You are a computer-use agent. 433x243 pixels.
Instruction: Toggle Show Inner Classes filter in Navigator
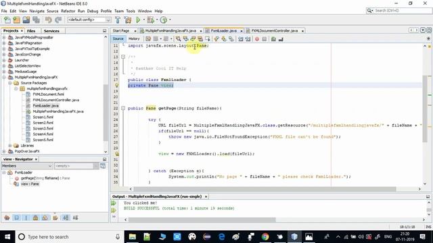click(45, 217)
